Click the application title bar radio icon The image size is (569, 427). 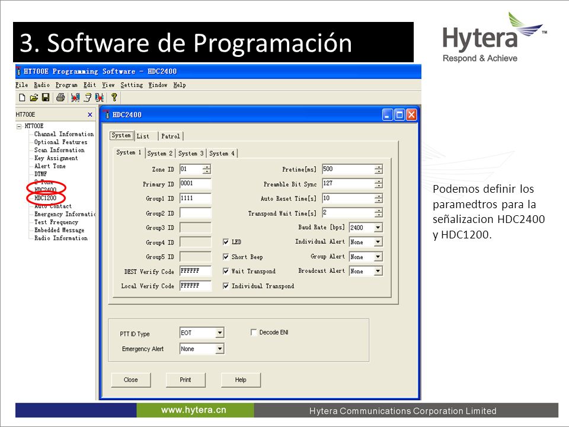click(18, 72)
